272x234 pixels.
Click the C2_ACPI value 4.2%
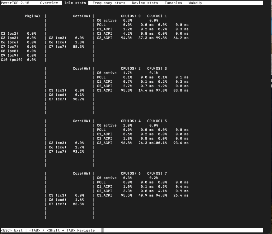tap(128, 33)
